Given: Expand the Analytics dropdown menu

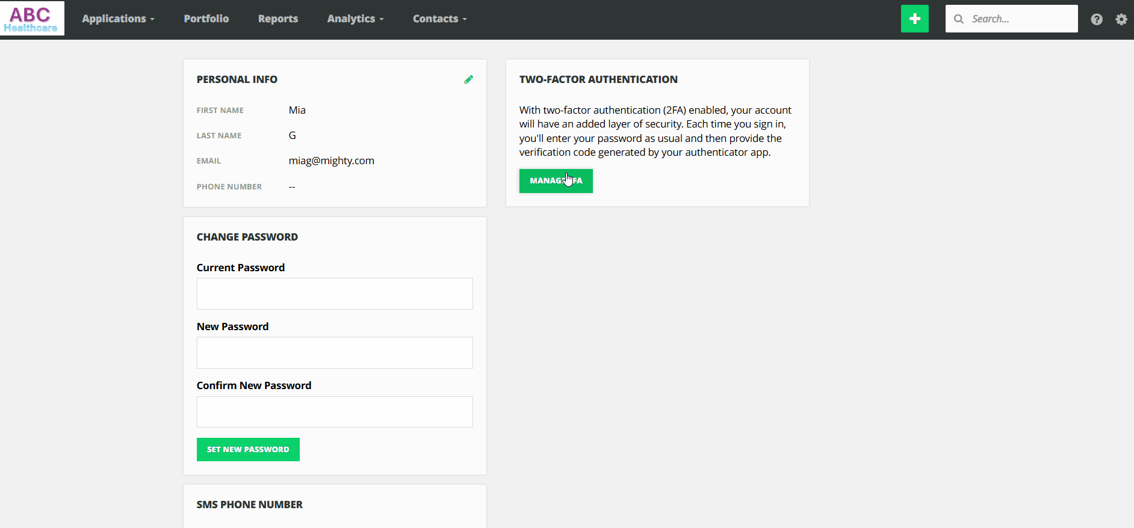Looking at the screenshot, I should (x=355, y=19).
